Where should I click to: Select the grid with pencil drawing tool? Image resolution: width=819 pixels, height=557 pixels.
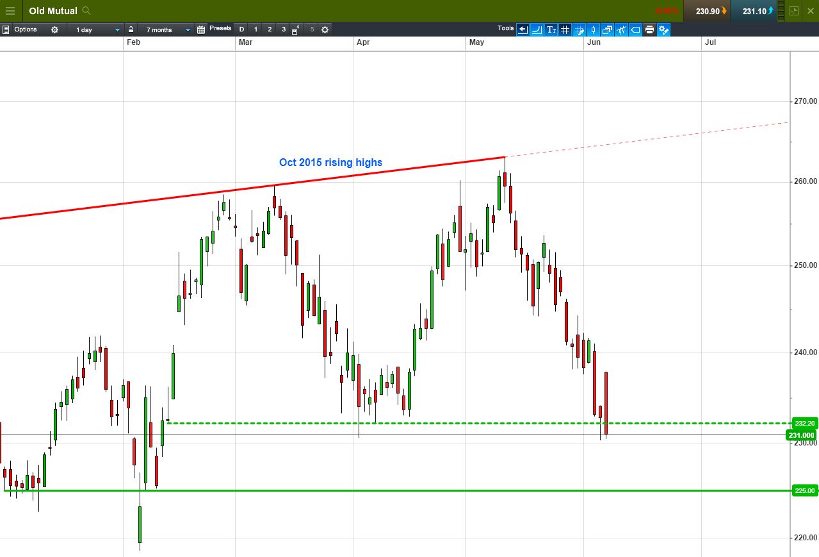point(579,29)
